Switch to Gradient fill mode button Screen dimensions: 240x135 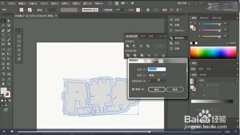pyautogui.click(x=6, y=100)
